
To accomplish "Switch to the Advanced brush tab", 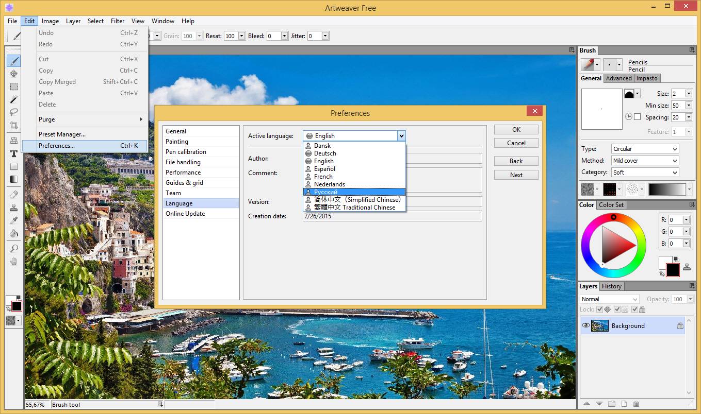I will (618, 78).
